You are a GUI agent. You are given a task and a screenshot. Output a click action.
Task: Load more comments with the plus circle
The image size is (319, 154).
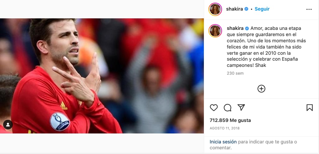(261, 89)
